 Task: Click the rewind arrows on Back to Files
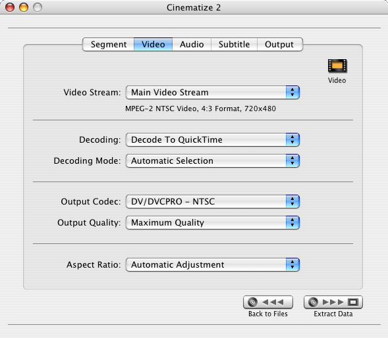pyautogui.click(x=273, y=302)
